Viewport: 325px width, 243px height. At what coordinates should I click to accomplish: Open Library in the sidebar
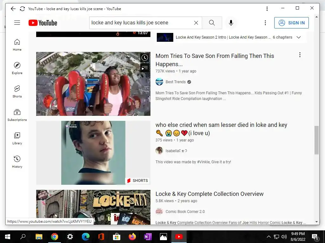pos(17,139)
